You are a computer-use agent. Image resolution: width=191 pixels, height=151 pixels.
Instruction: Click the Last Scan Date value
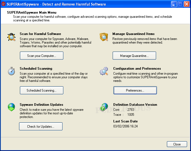click(125, 126)
